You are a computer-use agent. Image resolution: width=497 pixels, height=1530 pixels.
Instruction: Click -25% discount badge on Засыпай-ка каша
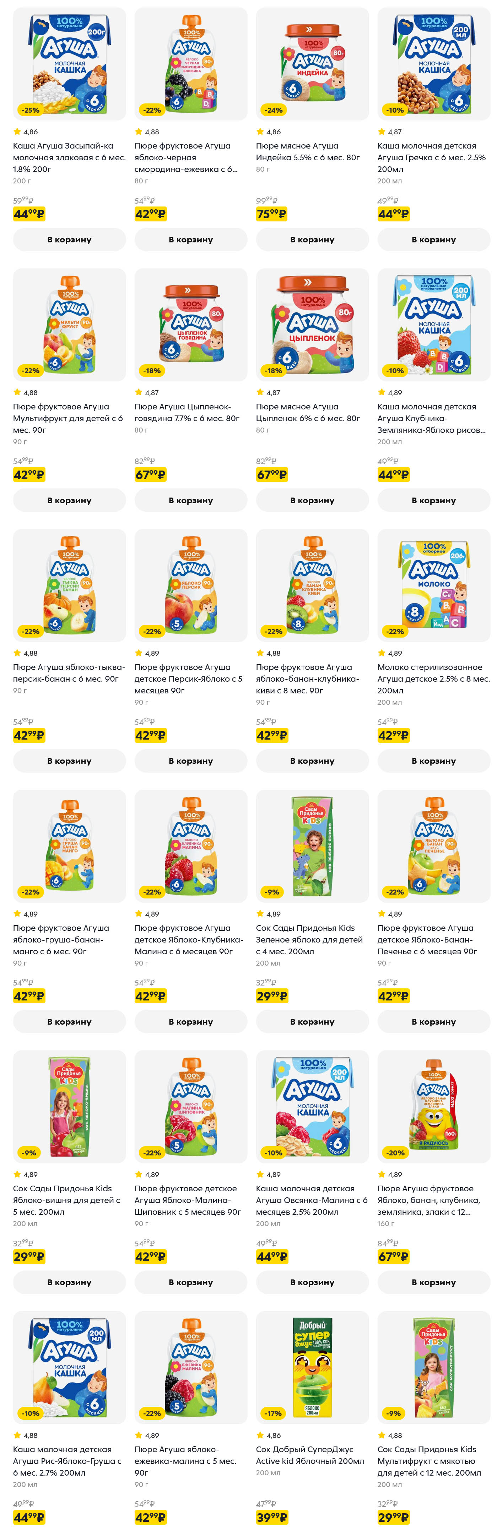coord(30,110)
